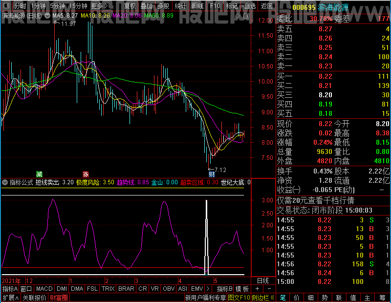Collapse sidebar via 侧边栏《

(x=263, y=298)
